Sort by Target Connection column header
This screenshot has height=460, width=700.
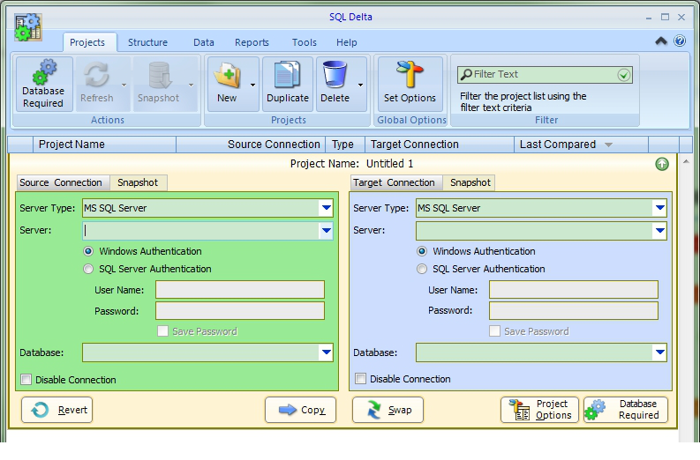pos(440,145)
